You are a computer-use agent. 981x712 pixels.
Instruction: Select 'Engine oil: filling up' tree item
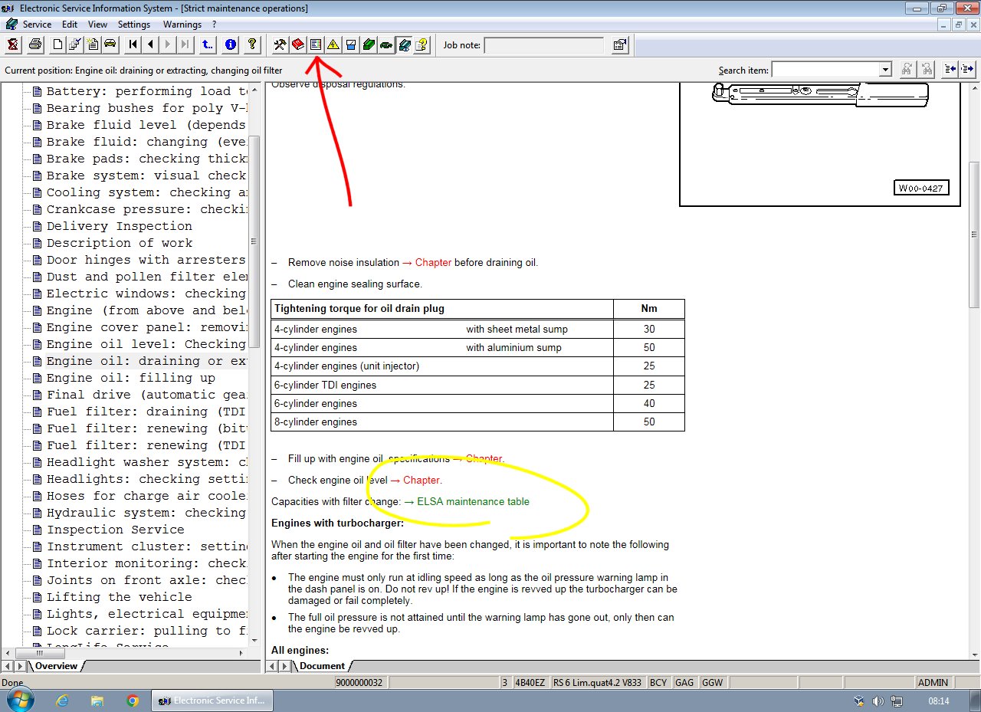[130, 378]
